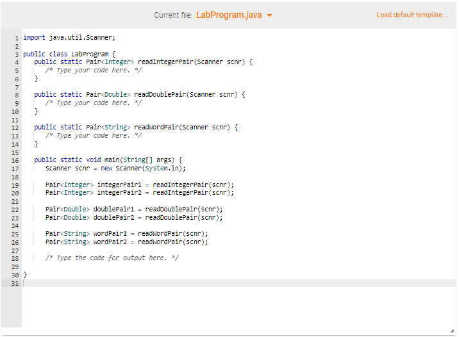Click closing brace on line 6
459x337 pixels.
(x=36, y=78)
